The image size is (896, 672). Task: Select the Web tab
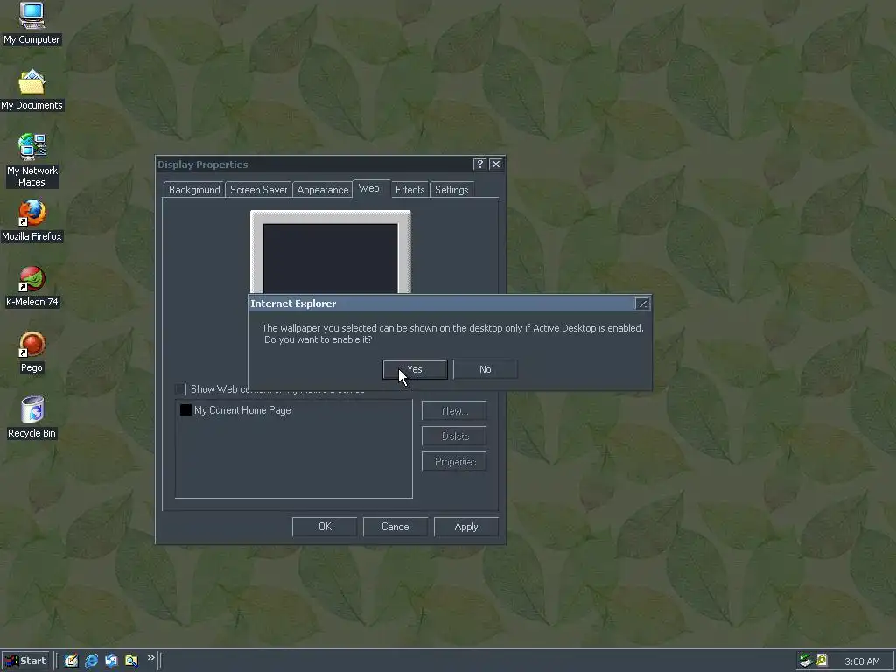pos(369,188)
